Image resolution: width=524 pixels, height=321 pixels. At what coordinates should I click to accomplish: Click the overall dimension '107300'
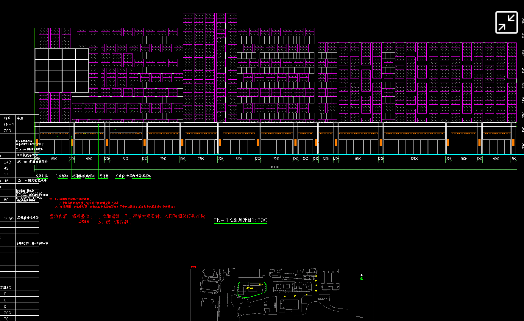click(275, 167)
